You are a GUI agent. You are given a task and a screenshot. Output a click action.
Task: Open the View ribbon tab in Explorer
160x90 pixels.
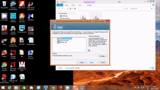pos(80,5)
